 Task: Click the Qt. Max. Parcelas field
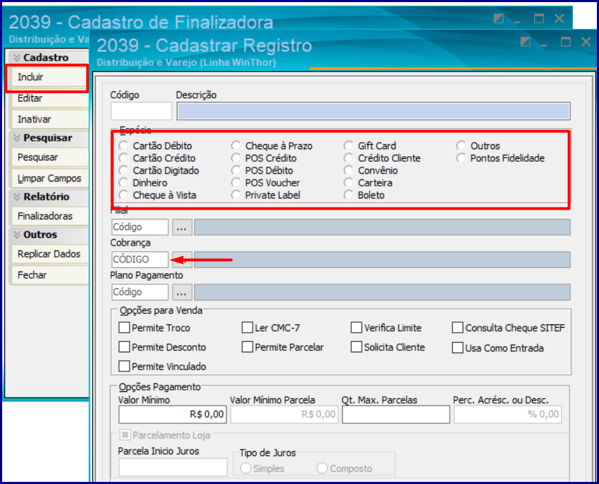(396, 414)
